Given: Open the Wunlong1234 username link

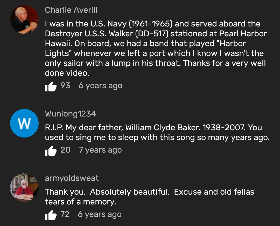Looking at the screenshot, I should coord(70,114).
